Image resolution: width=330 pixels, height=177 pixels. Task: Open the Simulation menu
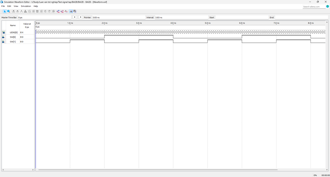click(x=26, y=6)
